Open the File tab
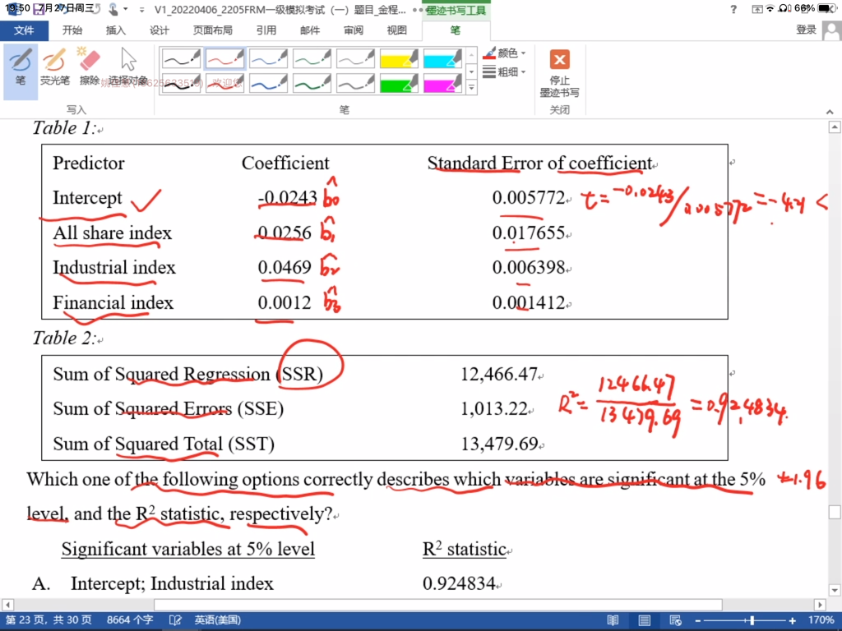Screen dimensions: 842x631 24,30
